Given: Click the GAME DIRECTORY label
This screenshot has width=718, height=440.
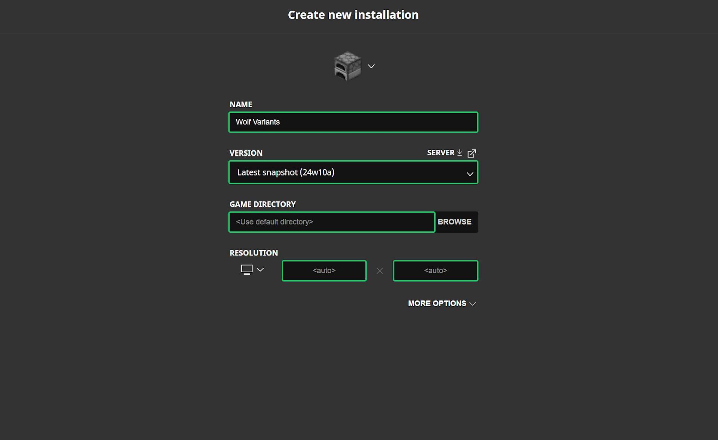Looking at the screenshot, I should pyautogui.click(x=263, y=204).
